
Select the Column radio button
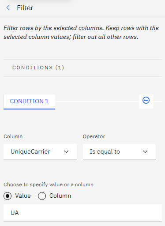42,196
